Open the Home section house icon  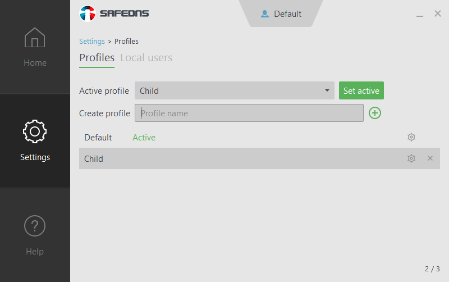click(x=35, y=38)
